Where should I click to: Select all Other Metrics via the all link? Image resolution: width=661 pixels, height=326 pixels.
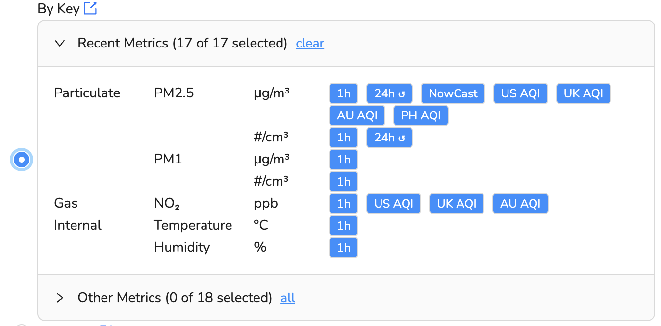(288, 298)
